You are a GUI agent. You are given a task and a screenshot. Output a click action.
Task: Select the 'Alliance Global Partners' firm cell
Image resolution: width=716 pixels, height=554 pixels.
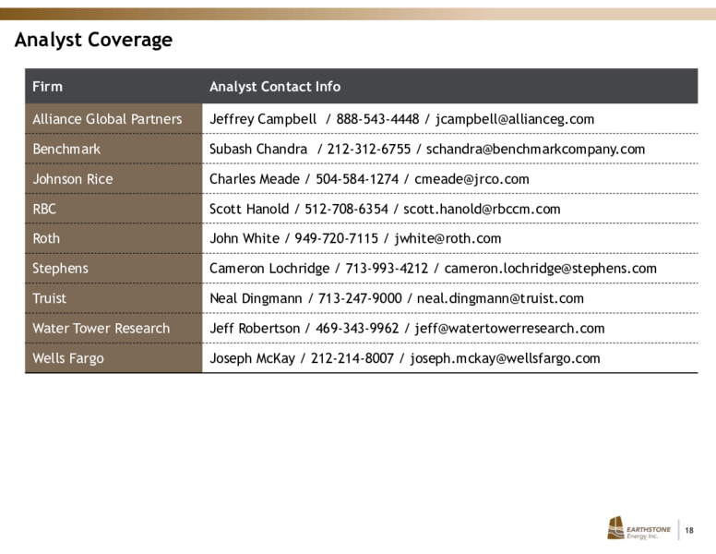coord(113,119)
